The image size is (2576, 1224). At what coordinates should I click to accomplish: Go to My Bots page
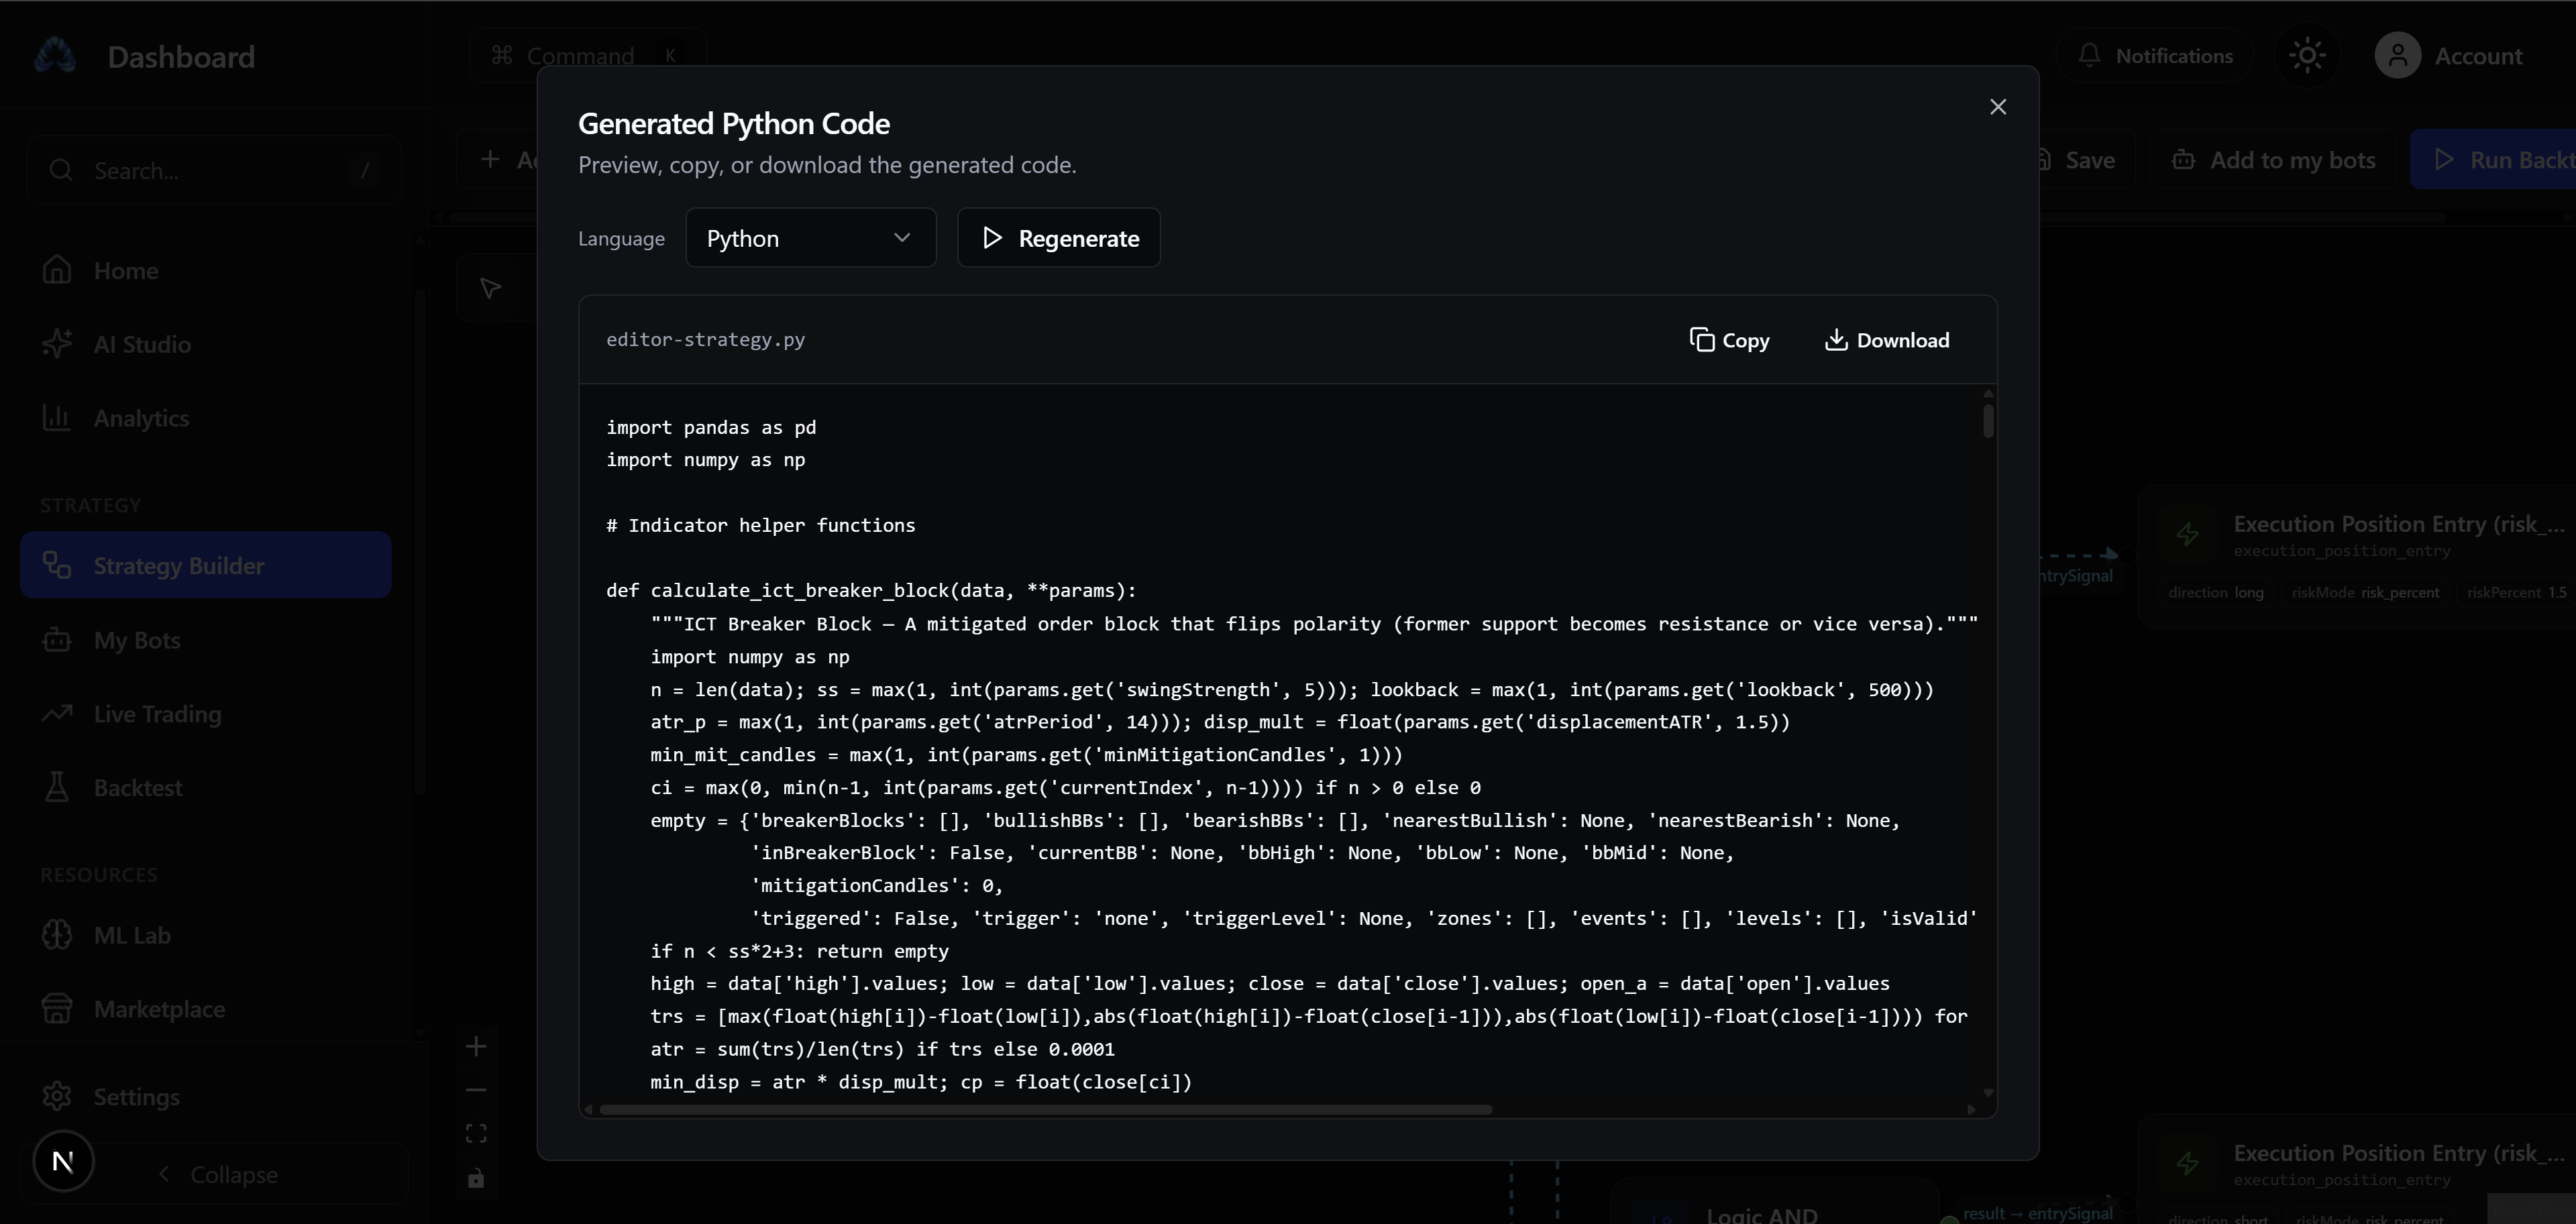(205, 640)
